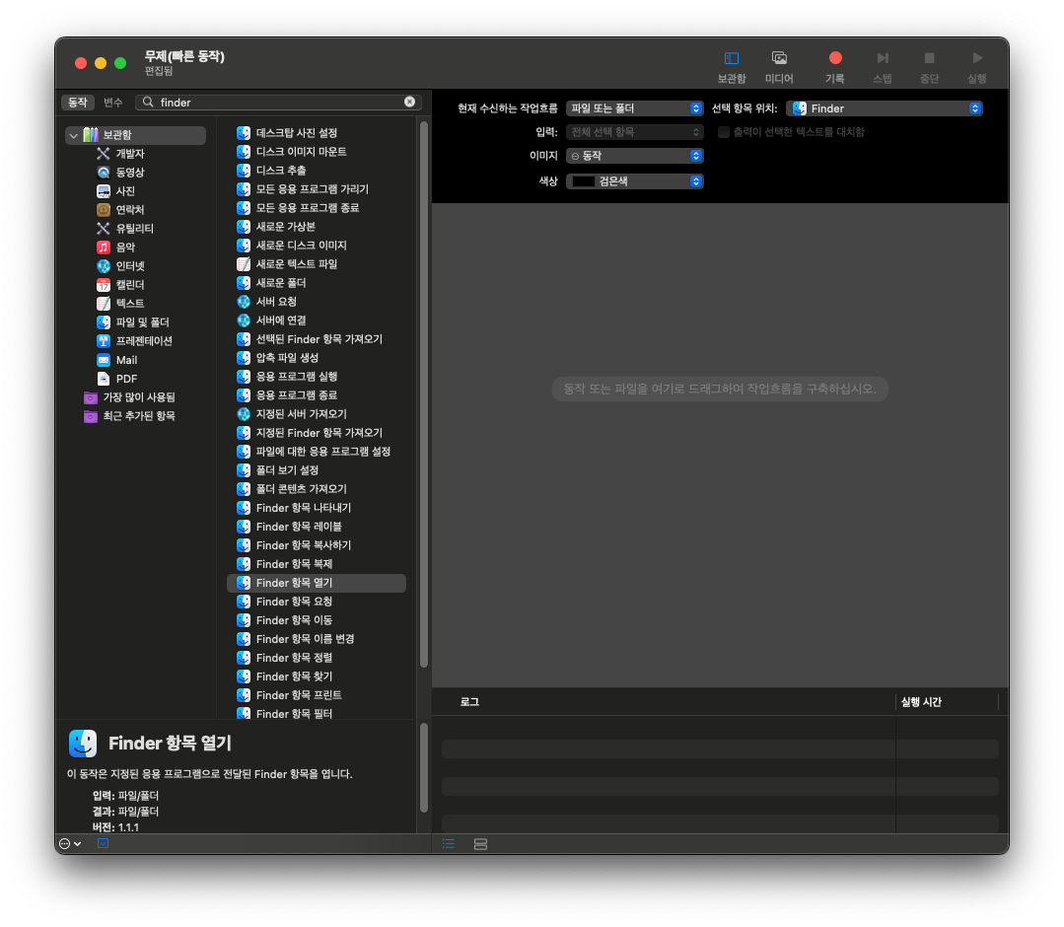Select the 지정된 서버 가져오기 action
Viewport: 1064px width, 927px height.
[x=301, y=414]
